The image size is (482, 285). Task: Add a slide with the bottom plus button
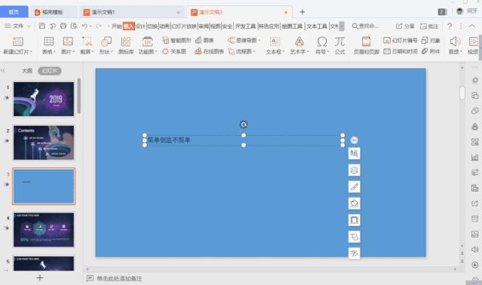click(40, 278)
